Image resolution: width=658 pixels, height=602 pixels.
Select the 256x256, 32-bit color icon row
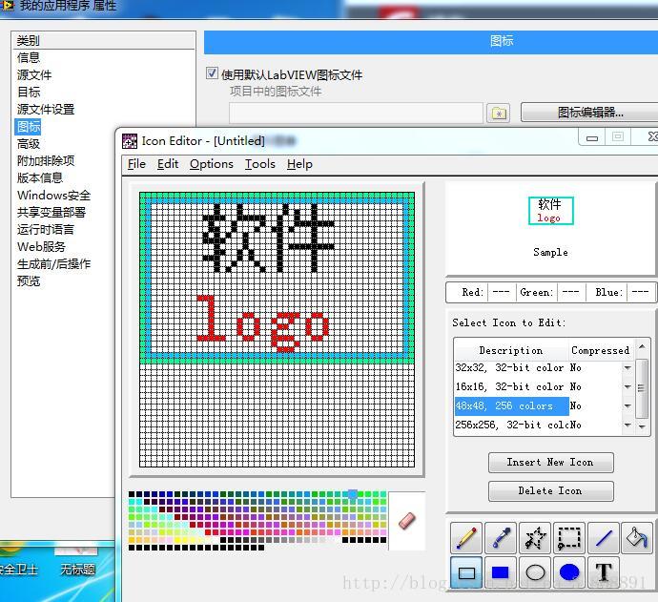tap(512, 425)
